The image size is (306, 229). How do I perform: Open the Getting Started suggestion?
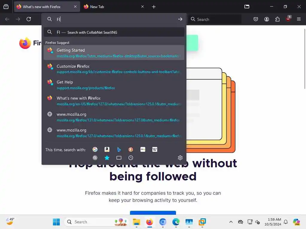click(114, 53)
